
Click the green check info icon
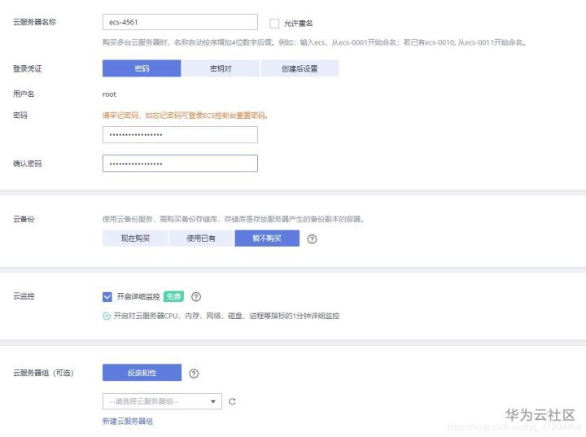point(107,316)
